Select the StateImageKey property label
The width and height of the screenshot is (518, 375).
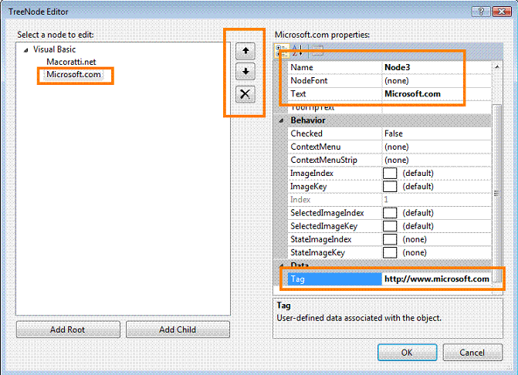317,252
